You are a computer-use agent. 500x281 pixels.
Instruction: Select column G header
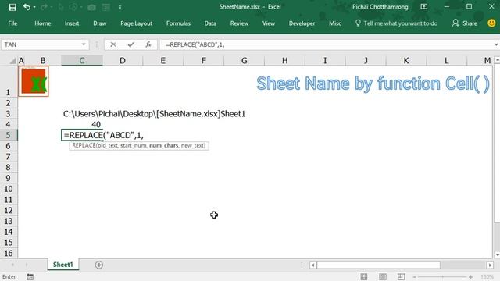(x=245, y=61)
